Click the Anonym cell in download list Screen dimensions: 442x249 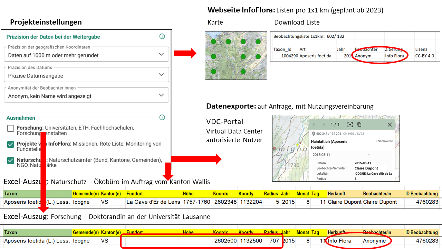[363, 56]
